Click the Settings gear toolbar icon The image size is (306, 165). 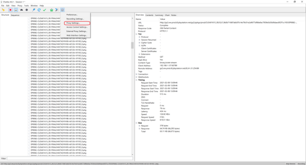point(62,10)
